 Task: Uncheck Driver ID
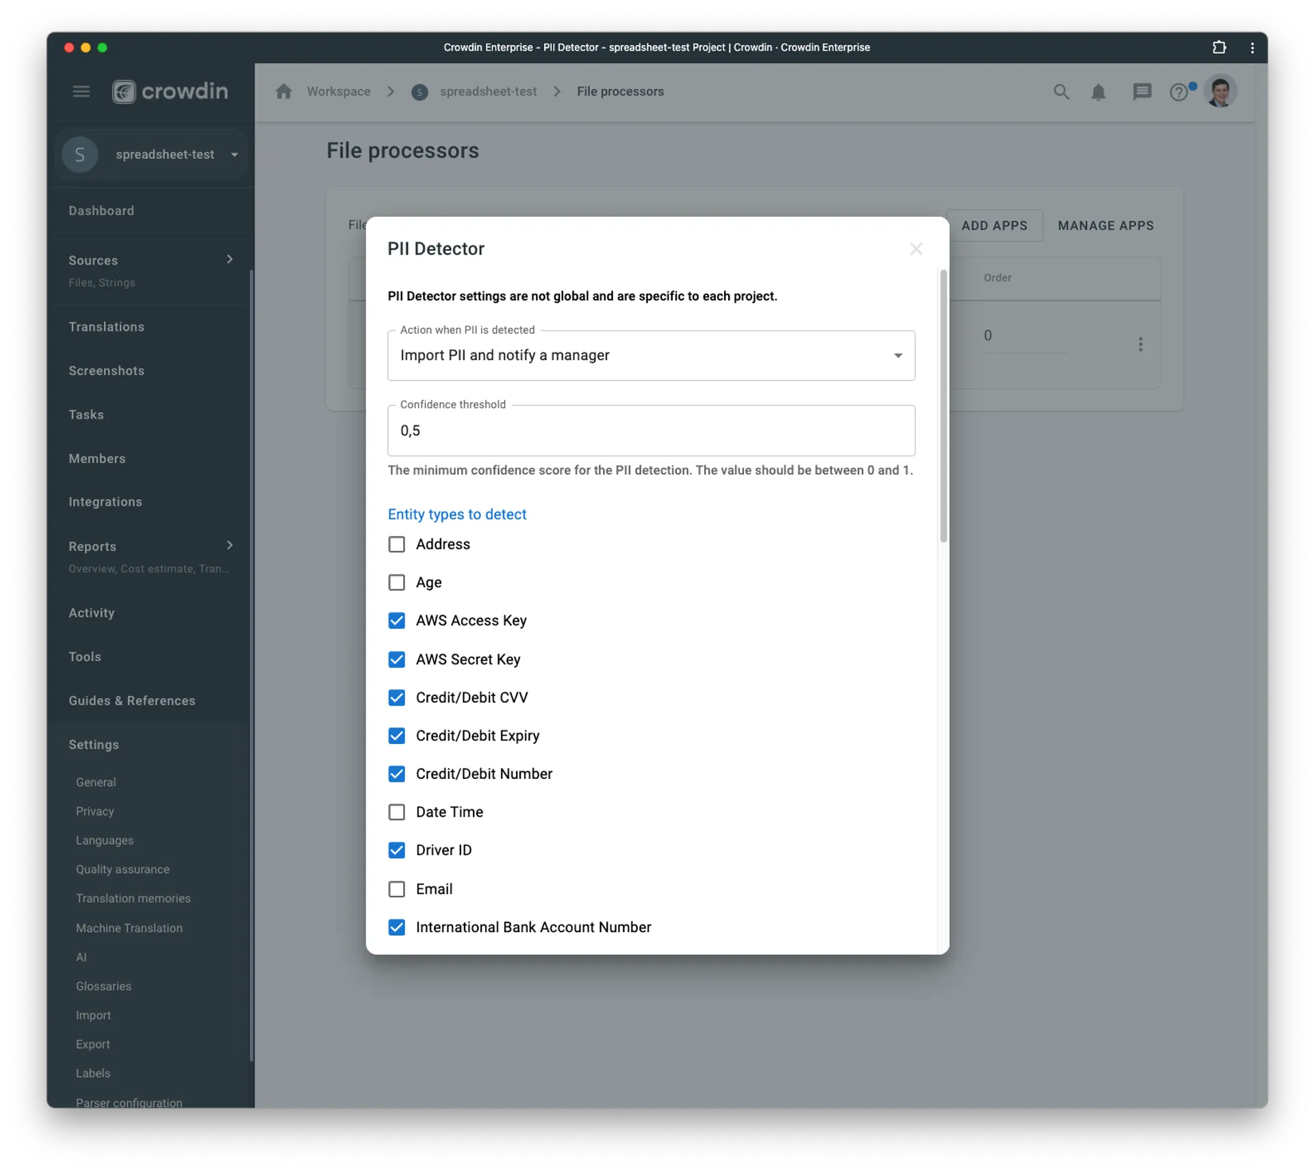click(x=396, y=851)
